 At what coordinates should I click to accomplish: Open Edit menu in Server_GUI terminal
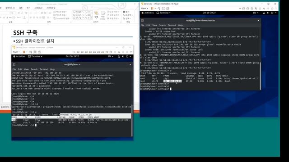pos(148,25)
